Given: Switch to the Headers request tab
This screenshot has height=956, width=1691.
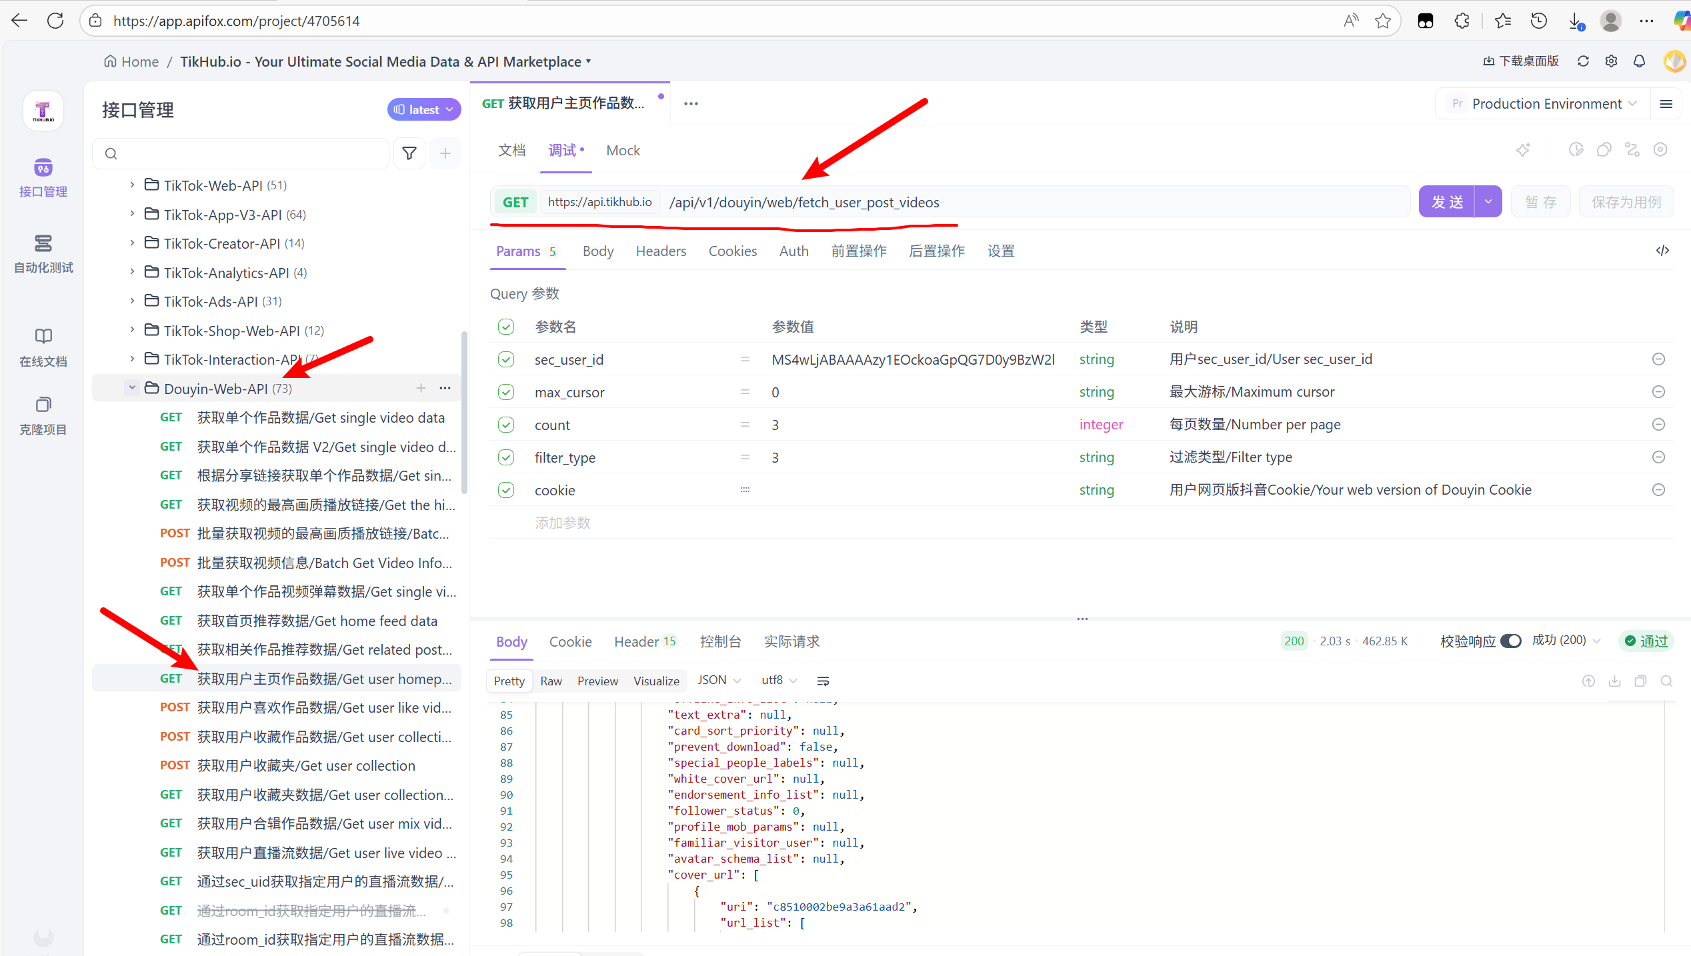Looking at the screenshot, I should pos(660,251).
